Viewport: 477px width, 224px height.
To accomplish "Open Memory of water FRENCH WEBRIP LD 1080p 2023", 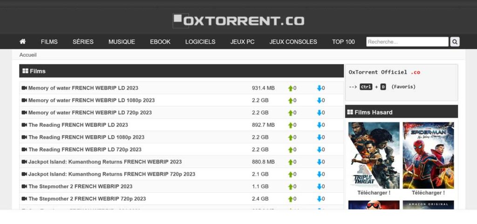I will click(x=92, y=100).
